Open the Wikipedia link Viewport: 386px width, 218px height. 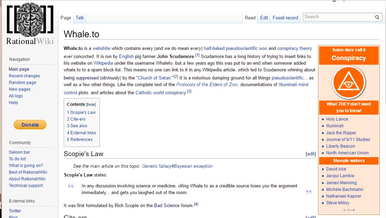103,63
